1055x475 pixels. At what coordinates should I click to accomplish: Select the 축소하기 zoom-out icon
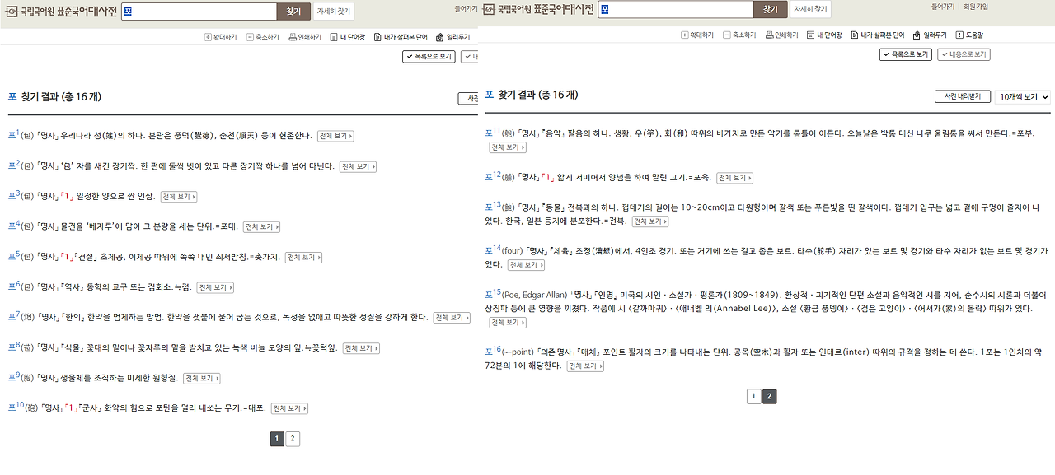[x=741, y=35]
